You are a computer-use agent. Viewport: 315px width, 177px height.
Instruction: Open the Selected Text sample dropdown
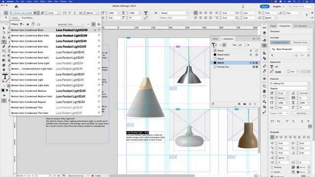tap(71, 25)
